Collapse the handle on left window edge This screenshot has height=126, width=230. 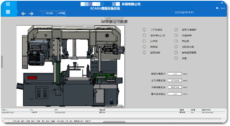(x=2, y=62)
